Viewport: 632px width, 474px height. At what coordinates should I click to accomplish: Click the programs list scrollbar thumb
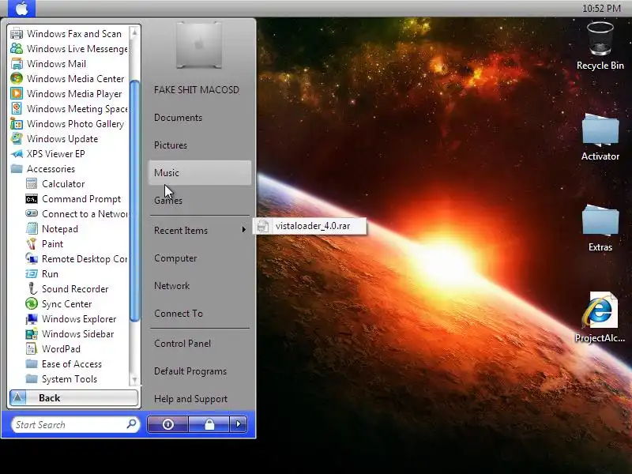point(134,201)
